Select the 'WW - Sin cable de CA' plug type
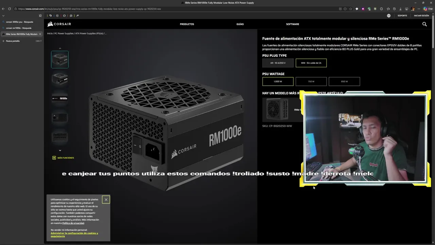The width and height of the screenshot is (435, 245). tap(311, 63)
